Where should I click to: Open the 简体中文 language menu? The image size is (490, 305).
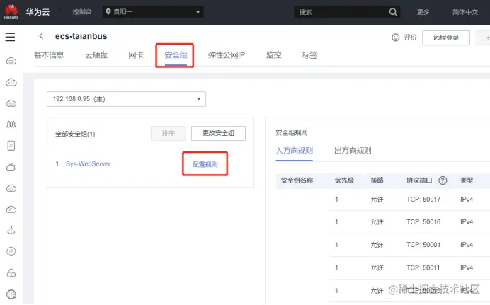[465, 12]
